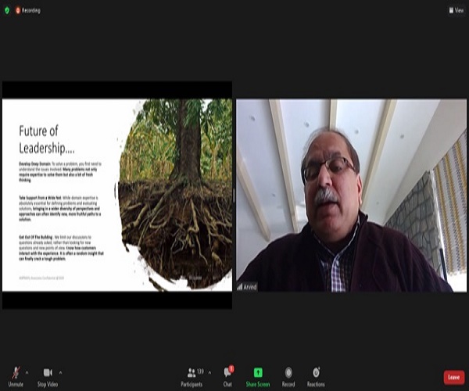Image resolution: width=469 pixels, height=391 pixels.
Task: Open the Participants panel
Action: tap(192, 377)
